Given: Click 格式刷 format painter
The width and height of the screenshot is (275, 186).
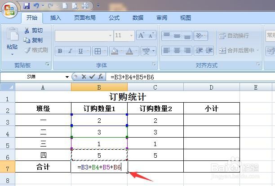Looking at the screenshot, I should click(x=36, y=50).
